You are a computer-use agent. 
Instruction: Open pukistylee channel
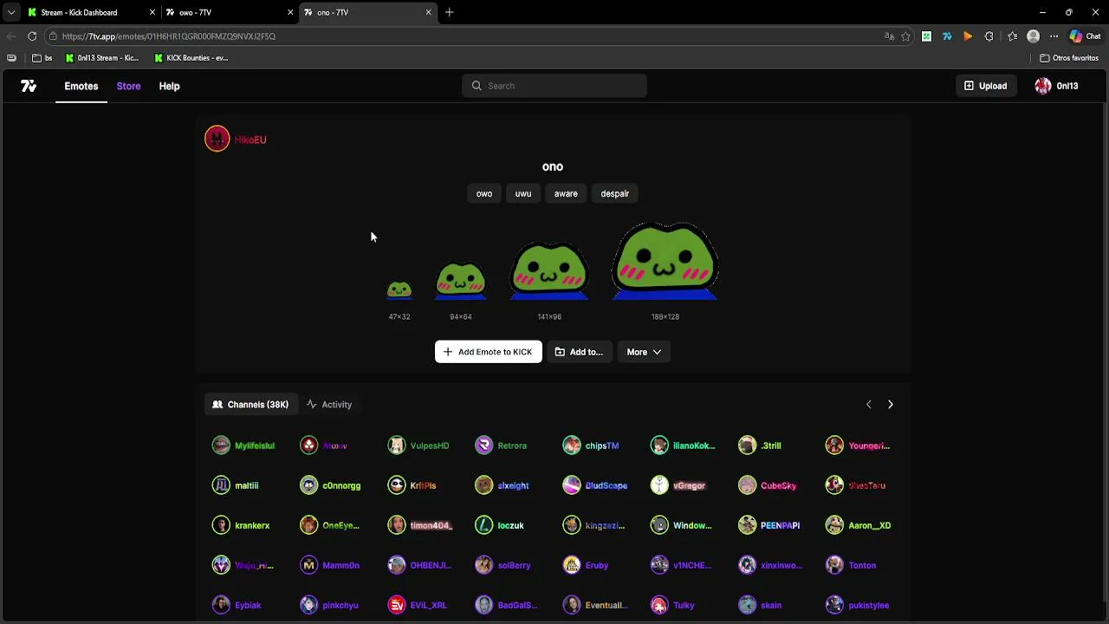click(x=859, y=605)
